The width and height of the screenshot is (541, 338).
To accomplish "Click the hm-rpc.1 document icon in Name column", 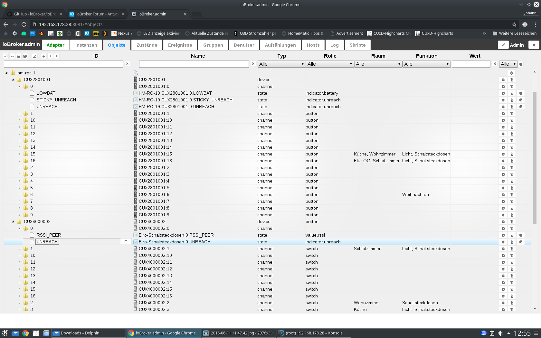I will tap(136, 73).
